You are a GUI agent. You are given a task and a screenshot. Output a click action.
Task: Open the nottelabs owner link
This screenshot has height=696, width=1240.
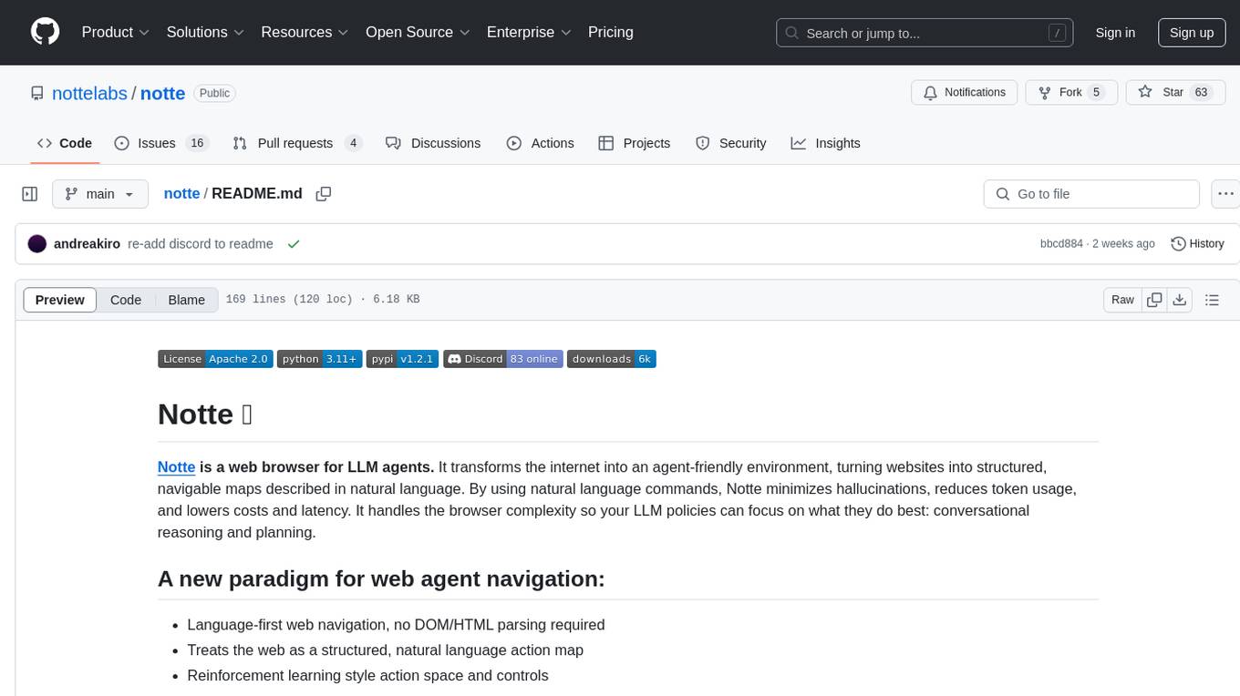coord(89,93)
